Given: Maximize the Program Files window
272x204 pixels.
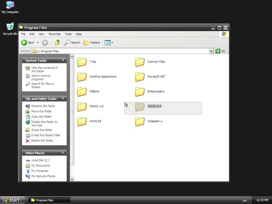Looking at the screenshot, I should pos(219,28).
